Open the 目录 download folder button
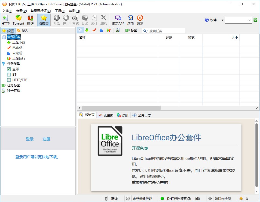260x202 pixels. (85, 20)
